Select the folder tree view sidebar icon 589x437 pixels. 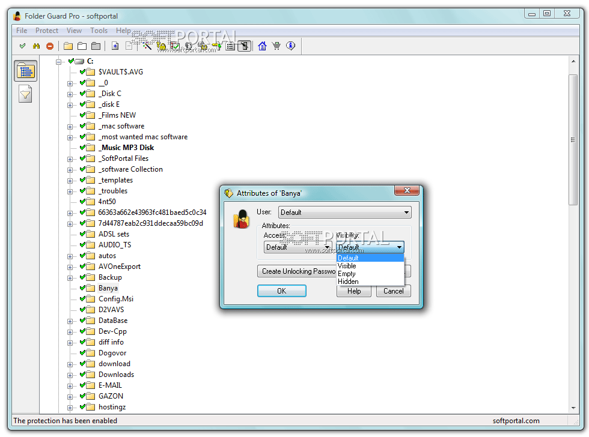pyautogui.click(x=25, y=71)
